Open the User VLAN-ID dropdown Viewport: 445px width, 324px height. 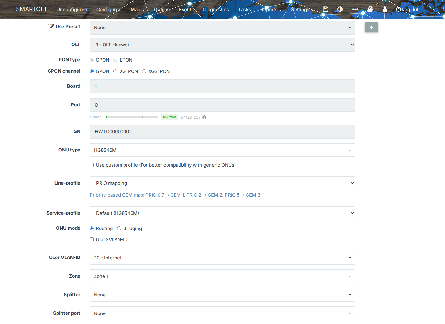(222, 258)
